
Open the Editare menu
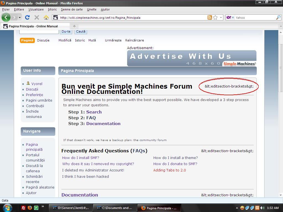coord(19,9)
